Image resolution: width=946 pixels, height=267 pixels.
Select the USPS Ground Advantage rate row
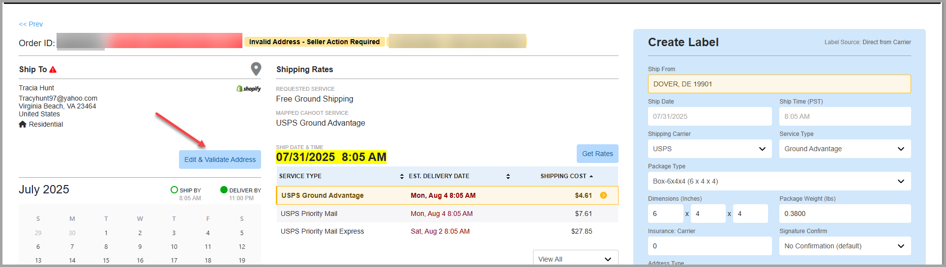[x=447, y=195]
